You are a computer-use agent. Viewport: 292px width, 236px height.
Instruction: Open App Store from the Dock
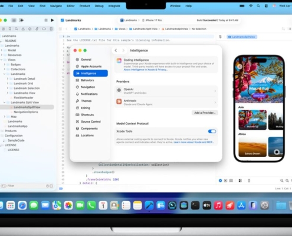[241, 205]
